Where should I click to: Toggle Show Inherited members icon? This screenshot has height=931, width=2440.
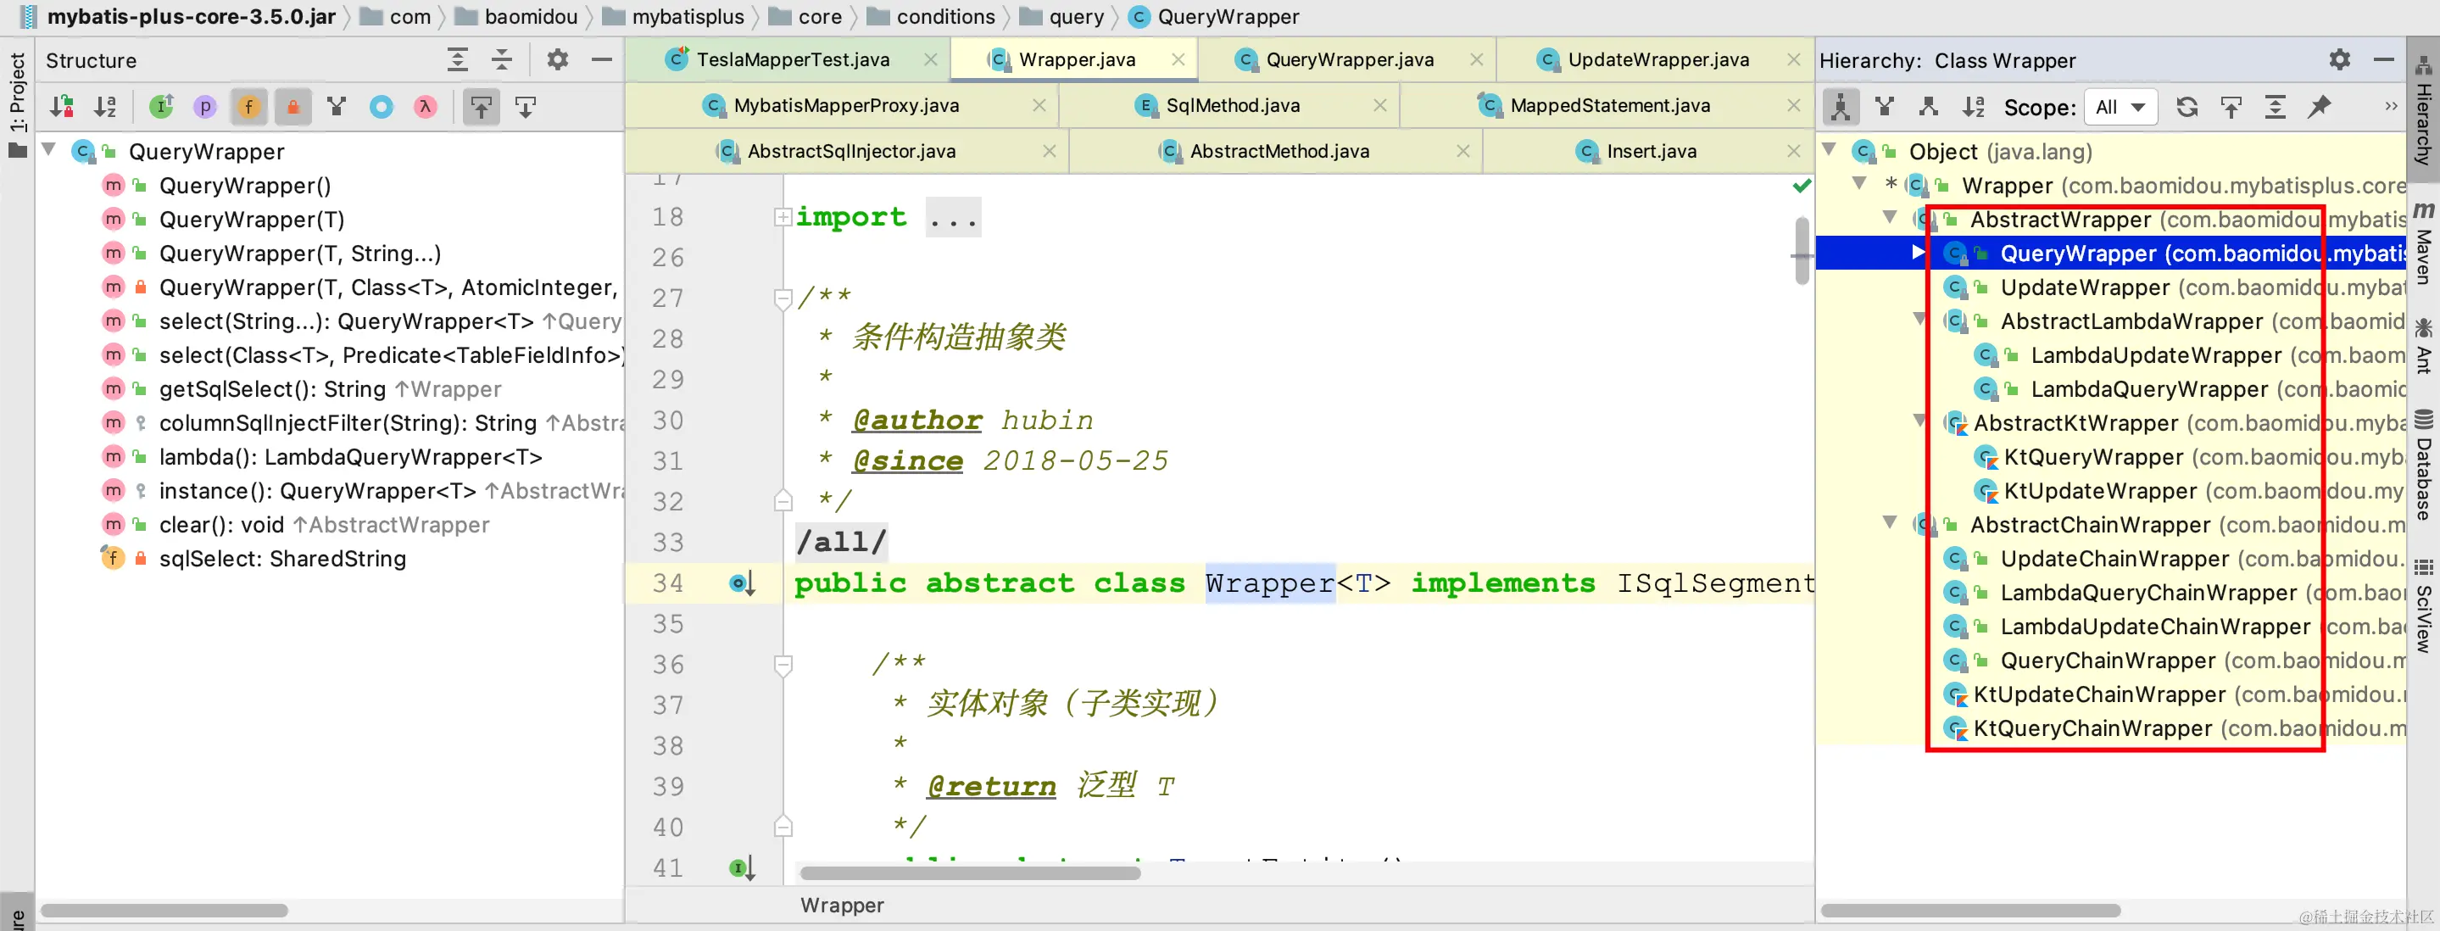tap(337, 107)
